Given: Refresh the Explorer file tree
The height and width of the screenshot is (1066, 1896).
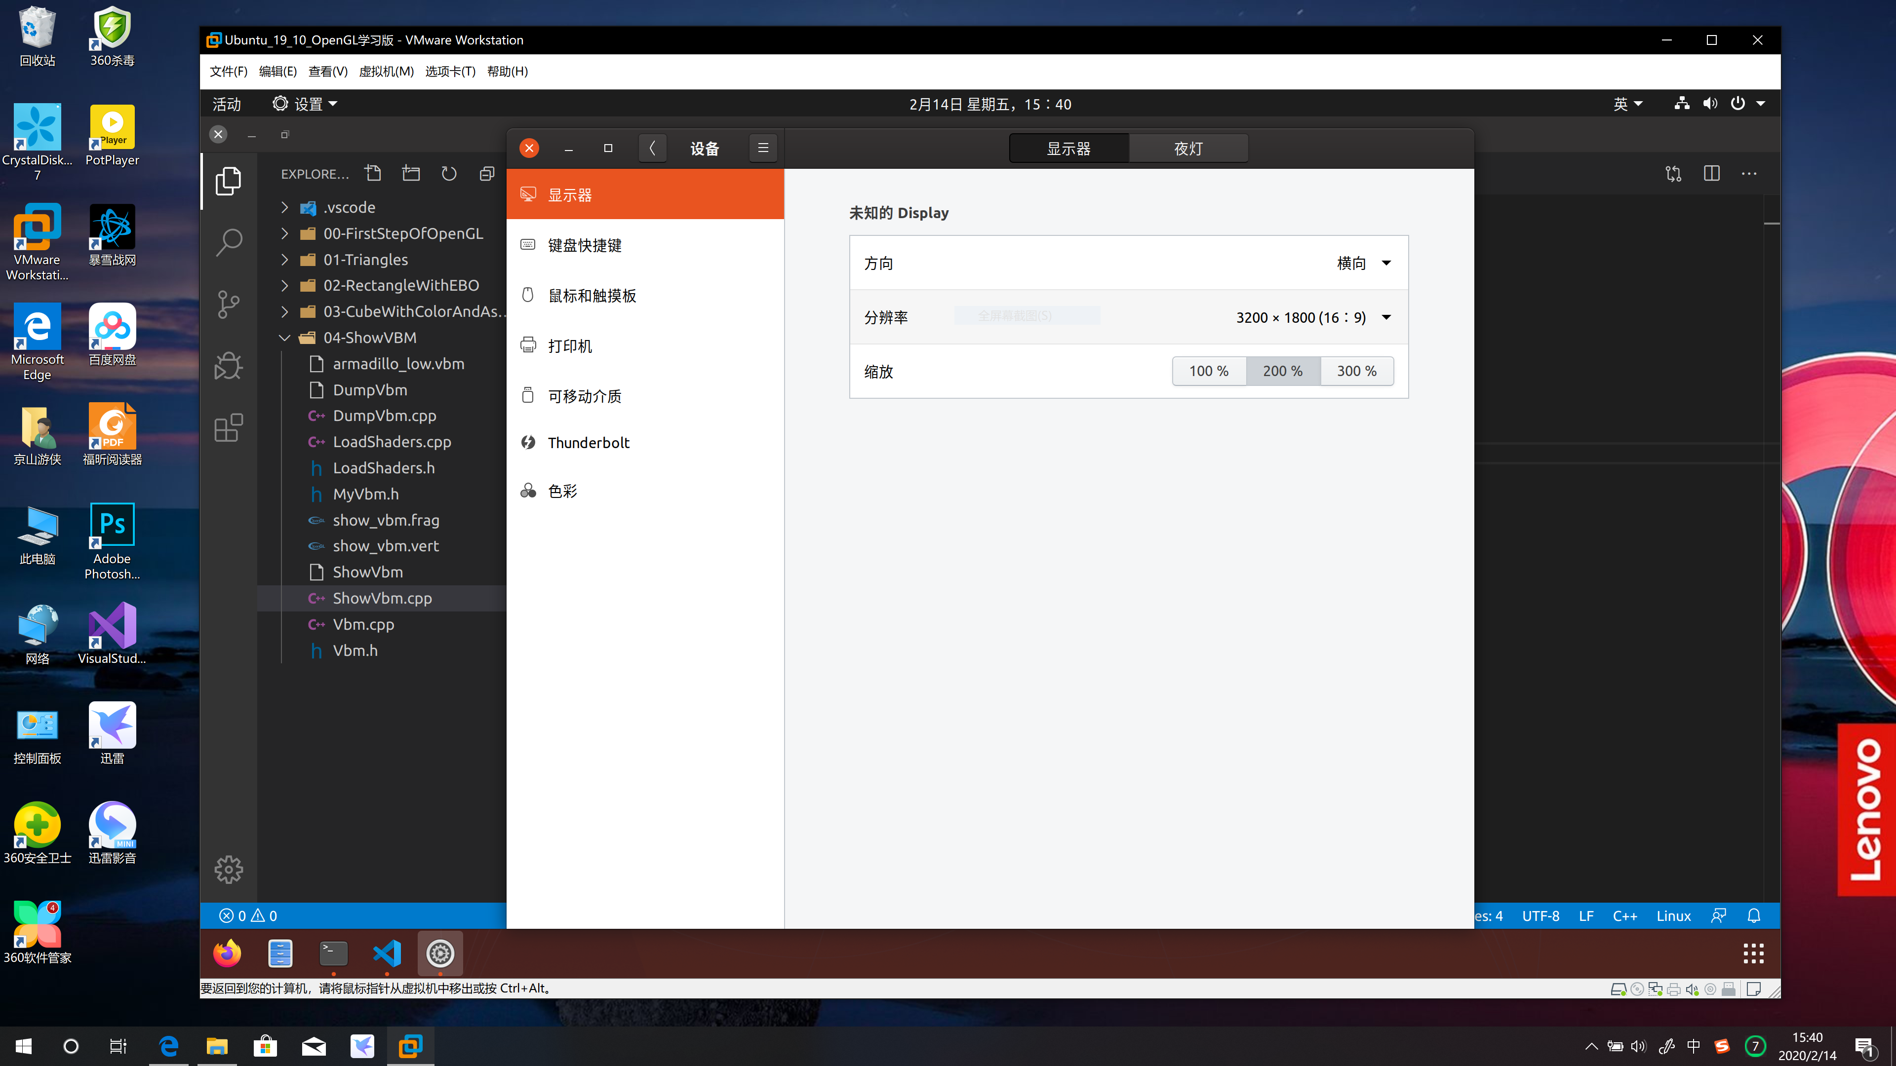Looking at the screenshot, I should tap(448, 174).
